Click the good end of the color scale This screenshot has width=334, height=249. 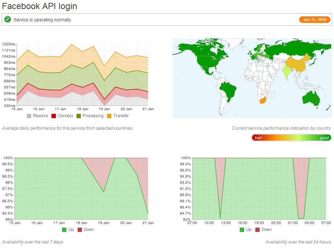324,138
